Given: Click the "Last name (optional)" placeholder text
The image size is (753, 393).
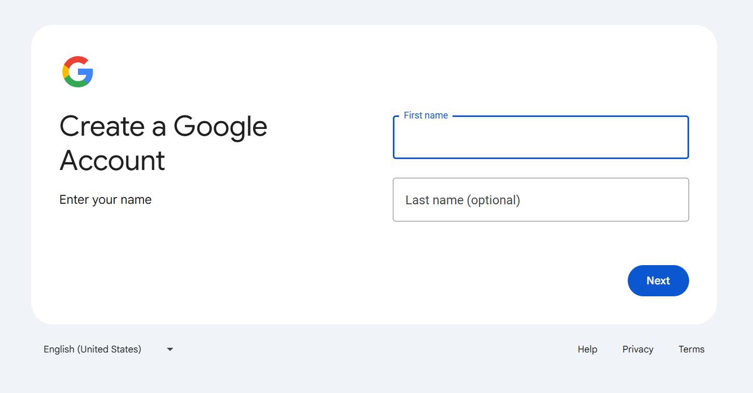Looking at the screenshot, I should click(x=463, y=200).
